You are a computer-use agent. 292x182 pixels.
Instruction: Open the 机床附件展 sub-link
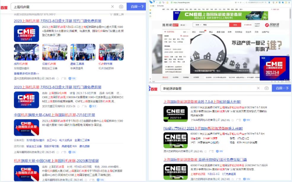pyautogui.click(x=106, y=64)
